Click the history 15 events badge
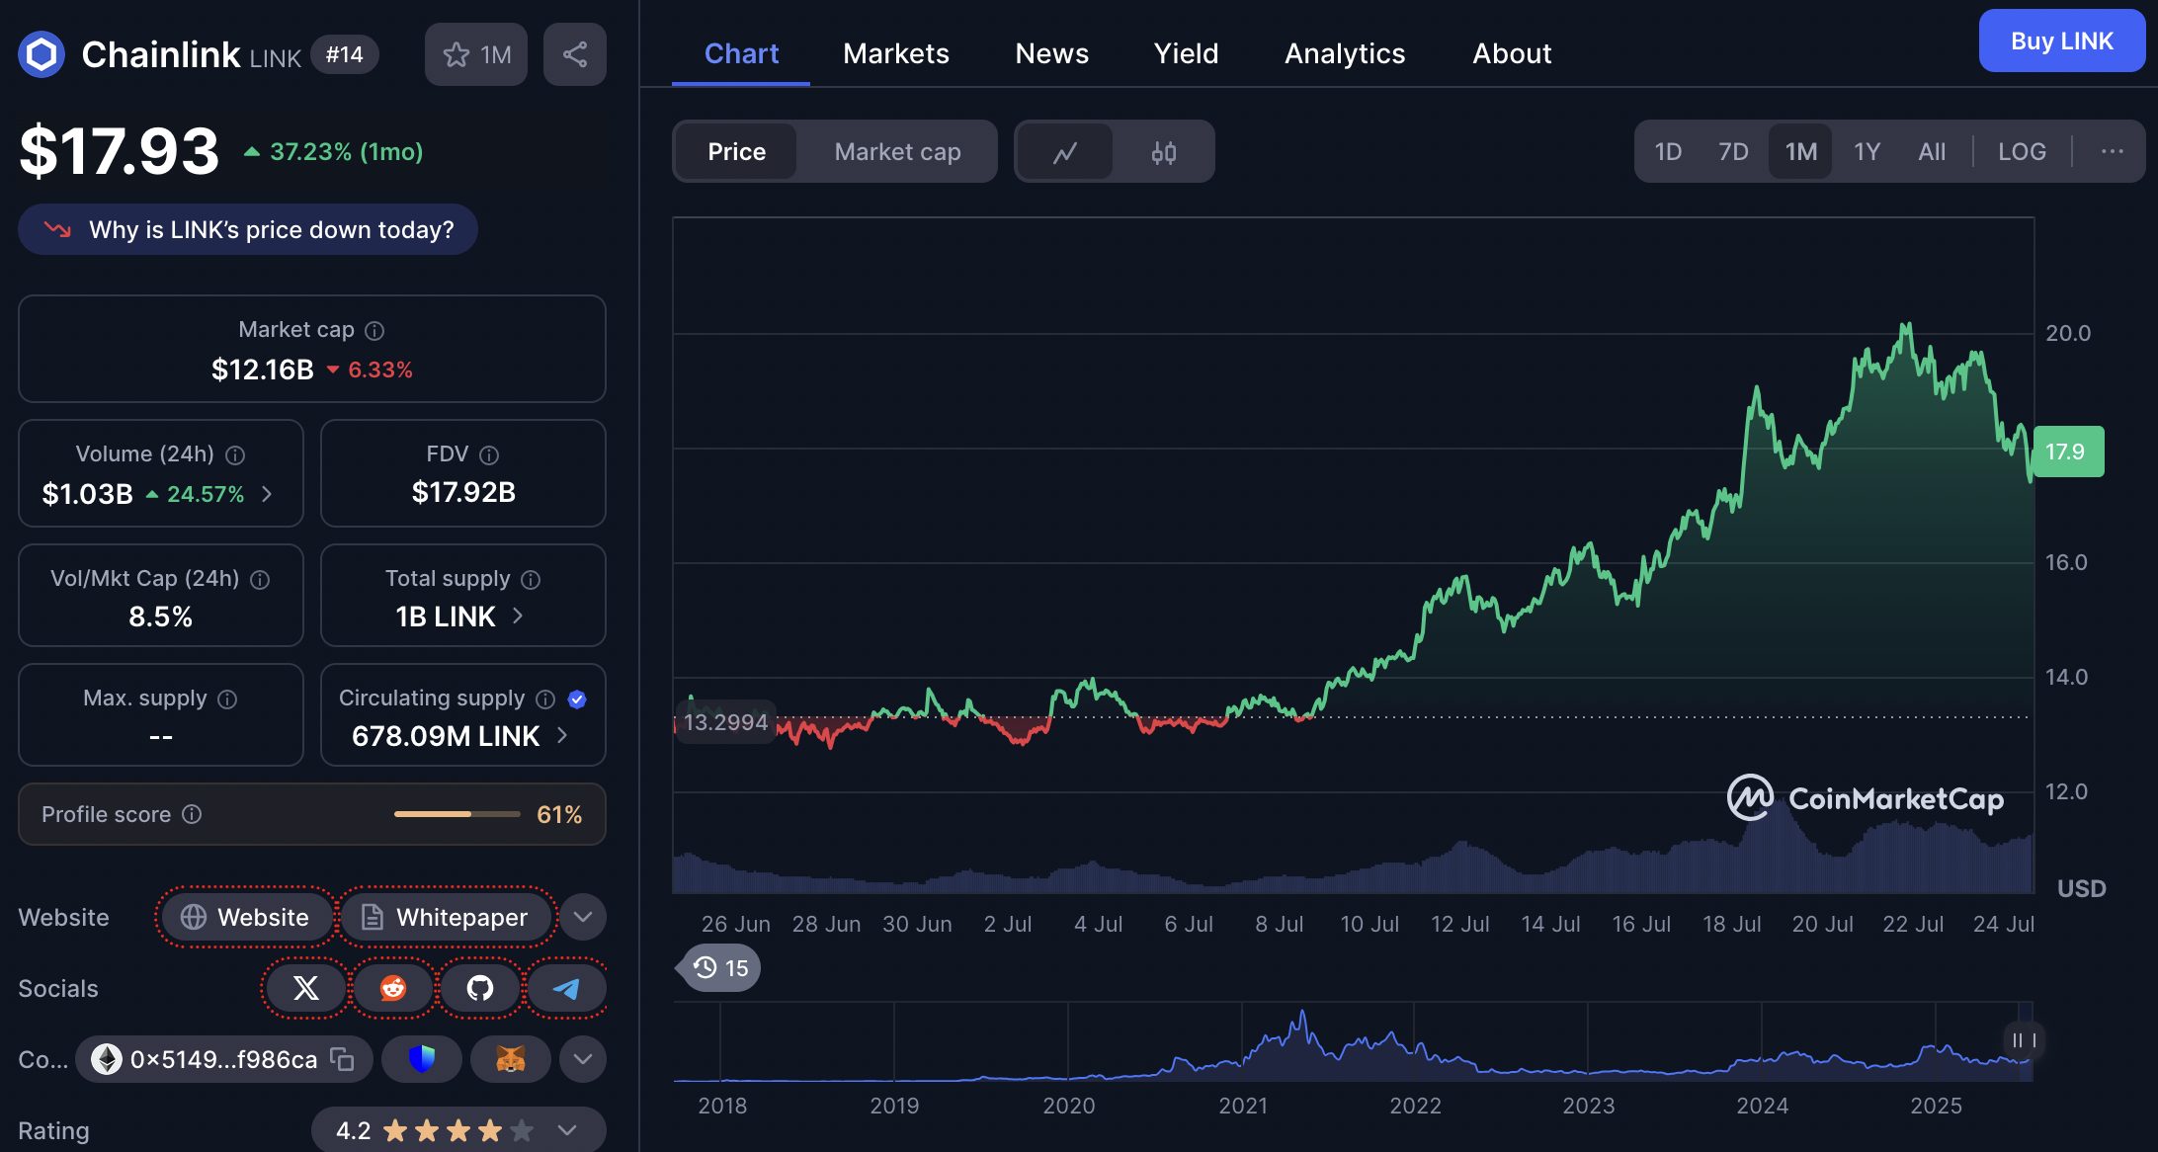This screenshot has height=1152, width=2158. point(719,968)
